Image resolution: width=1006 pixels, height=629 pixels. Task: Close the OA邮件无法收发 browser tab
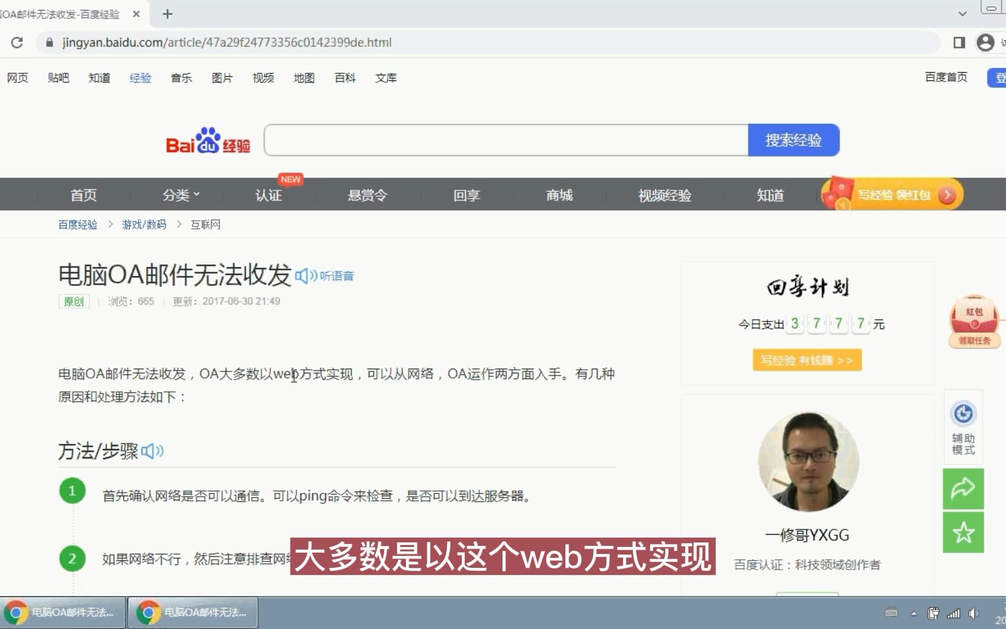136,14
